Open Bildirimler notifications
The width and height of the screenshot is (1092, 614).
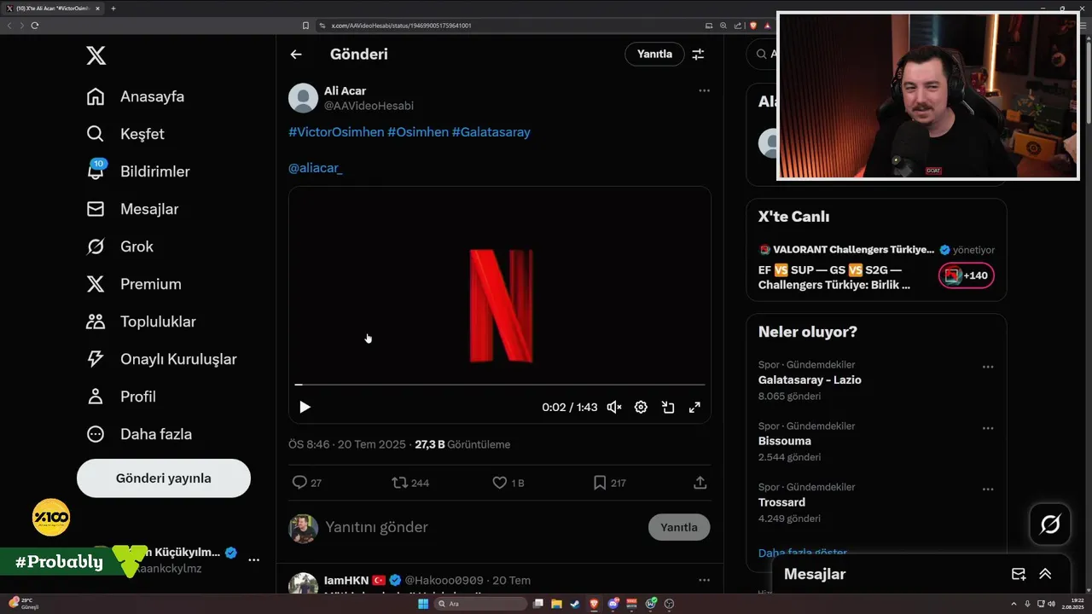tap(138, 171)
